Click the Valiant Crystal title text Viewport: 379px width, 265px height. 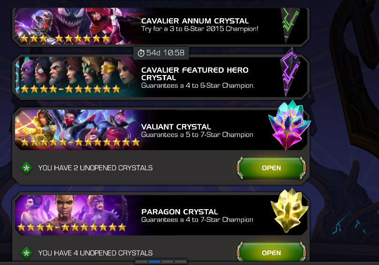pos(176,127)
